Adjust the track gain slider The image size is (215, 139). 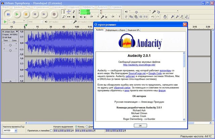[10, 45]
